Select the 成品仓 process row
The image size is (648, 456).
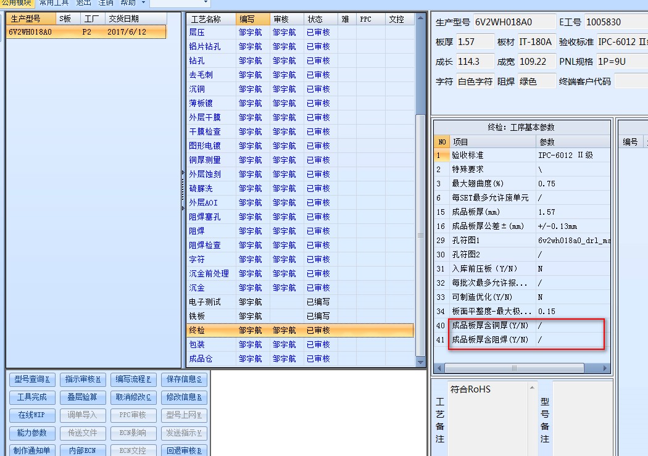pyautogui.click(x=300, y=359)
